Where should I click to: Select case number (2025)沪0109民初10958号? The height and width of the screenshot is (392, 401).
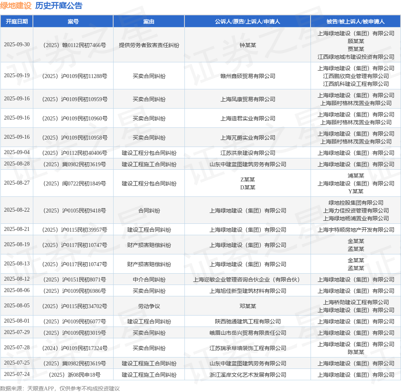[74, 138]
